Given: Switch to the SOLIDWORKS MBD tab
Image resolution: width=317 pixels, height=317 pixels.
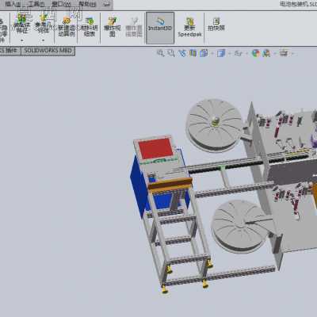Looking at the screenshot, I should pyautogui.click(x=48, y=51).
